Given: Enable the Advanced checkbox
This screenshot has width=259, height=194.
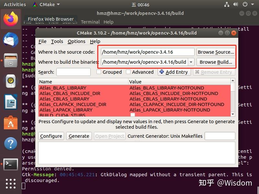Looking at the screenshot, I should pos(128,72).
